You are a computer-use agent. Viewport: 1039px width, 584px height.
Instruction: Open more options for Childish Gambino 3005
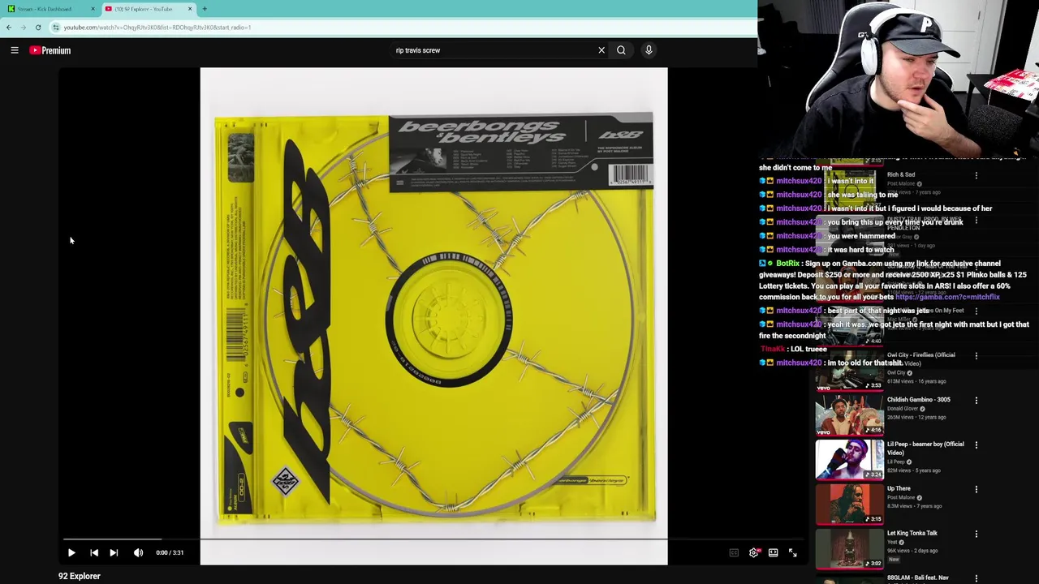tap(976, 401)
